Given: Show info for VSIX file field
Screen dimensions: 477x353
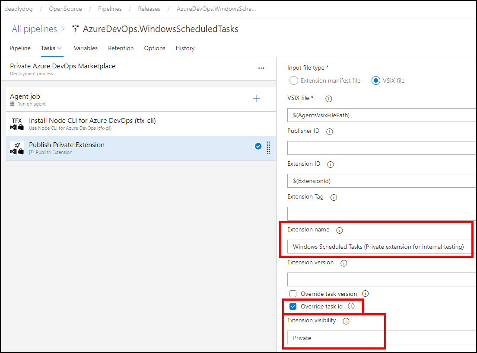Looking at the screenshot, I should (x=328, y=99).
